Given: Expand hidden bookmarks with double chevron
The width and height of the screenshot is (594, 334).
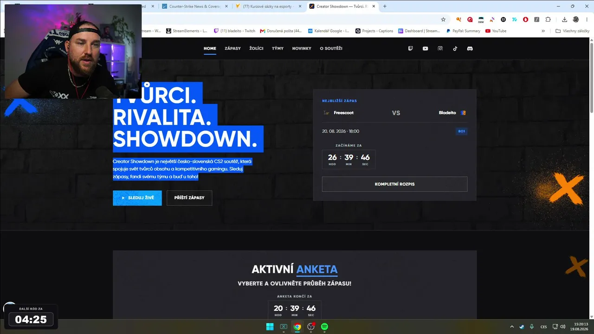Looking at the screenshot, I should click(x=543, y=31).
